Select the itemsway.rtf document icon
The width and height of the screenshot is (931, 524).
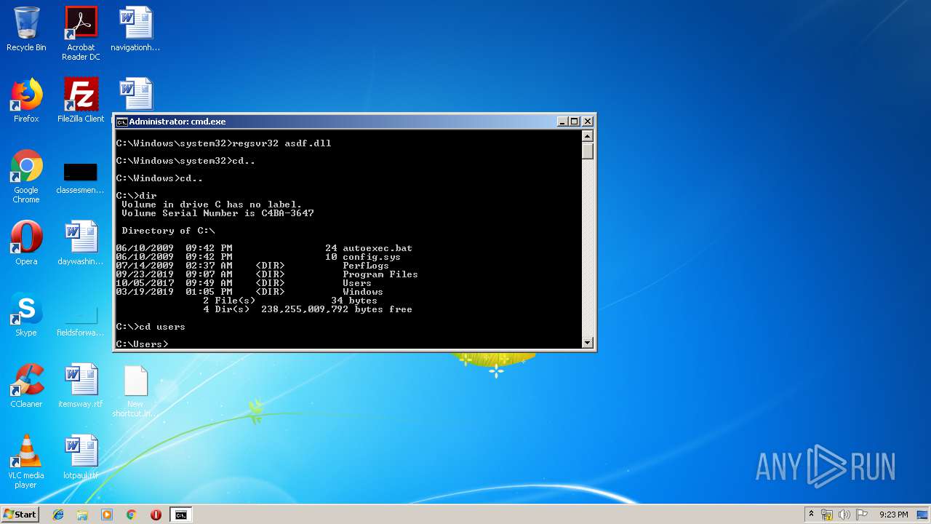tap(81, 386)
